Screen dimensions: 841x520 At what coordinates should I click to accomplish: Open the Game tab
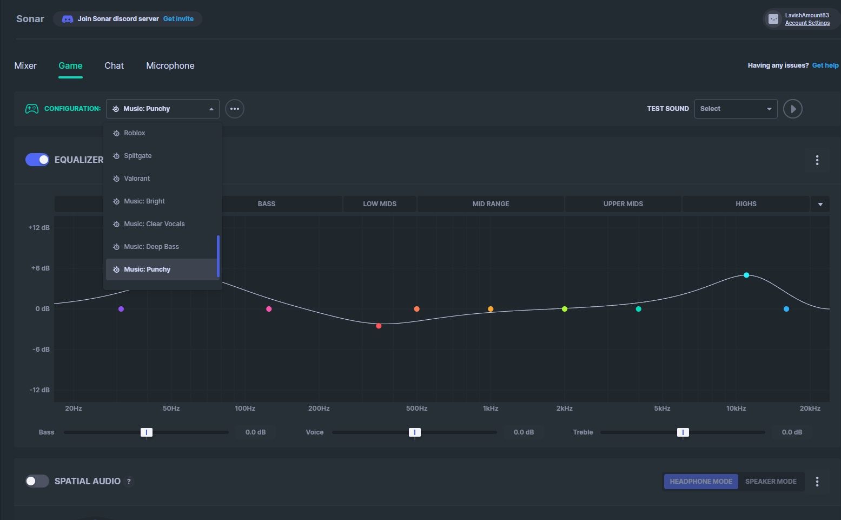(70, 65)
